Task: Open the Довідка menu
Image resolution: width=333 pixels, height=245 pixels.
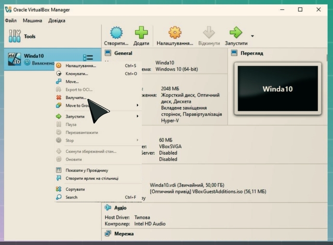Action: pos(57,21)
